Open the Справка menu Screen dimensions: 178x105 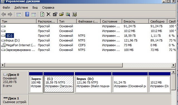click(x=48, y=8)
